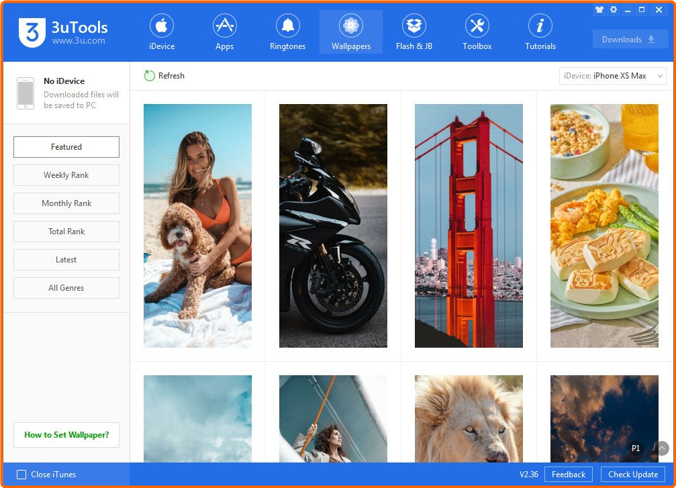Click the No iDevice status text
This screenshot has width=676, height=488.
(64, 81)
